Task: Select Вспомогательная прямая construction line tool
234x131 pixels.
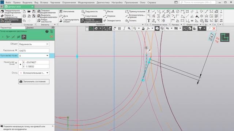Action: 135,16
